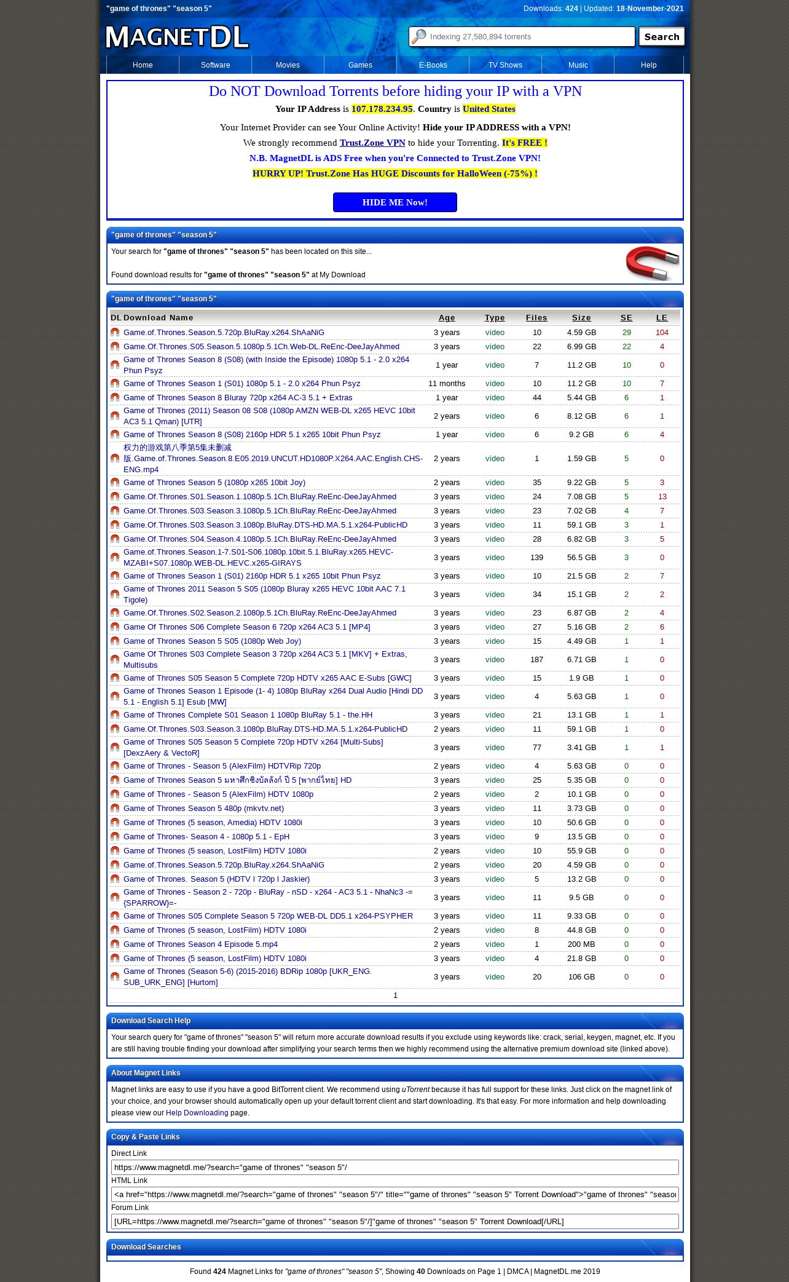Sort results by LE leechers column

(662, 318)
